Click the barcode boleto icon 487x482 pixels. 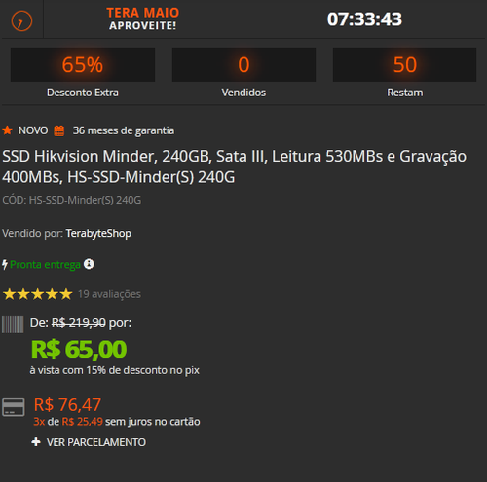click(x=13, y=324)
